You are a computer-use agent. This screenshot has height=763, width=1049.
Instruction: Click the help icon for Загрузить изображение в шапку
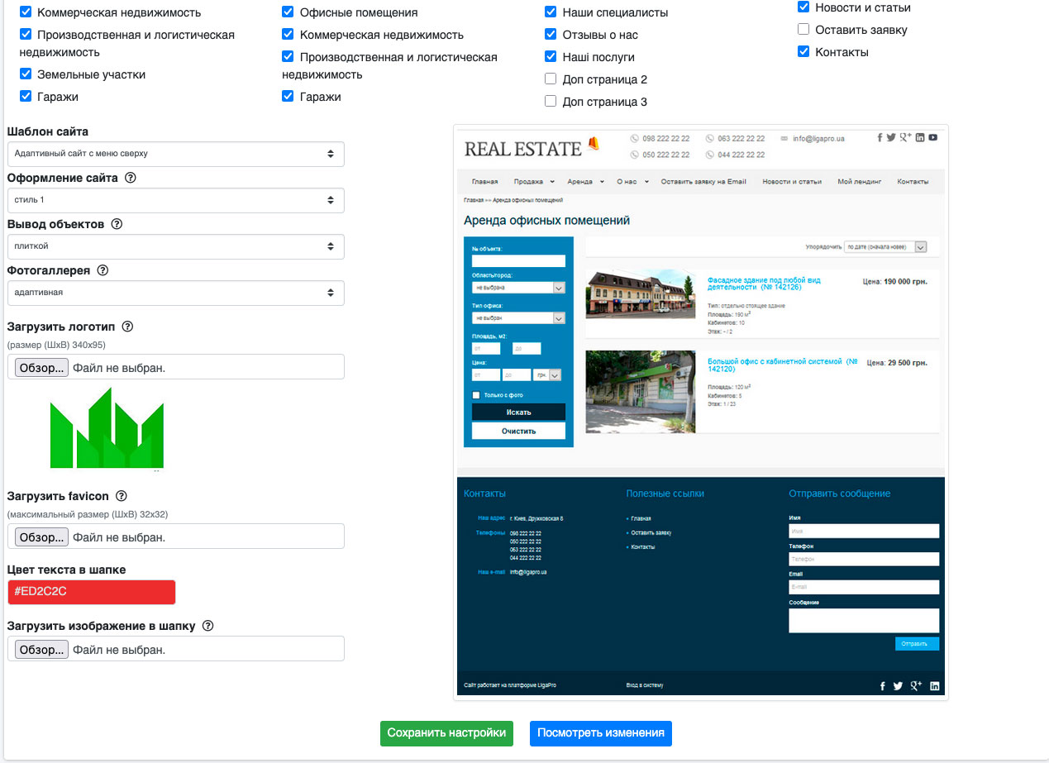pyautogui.click(x=207, y=626)
